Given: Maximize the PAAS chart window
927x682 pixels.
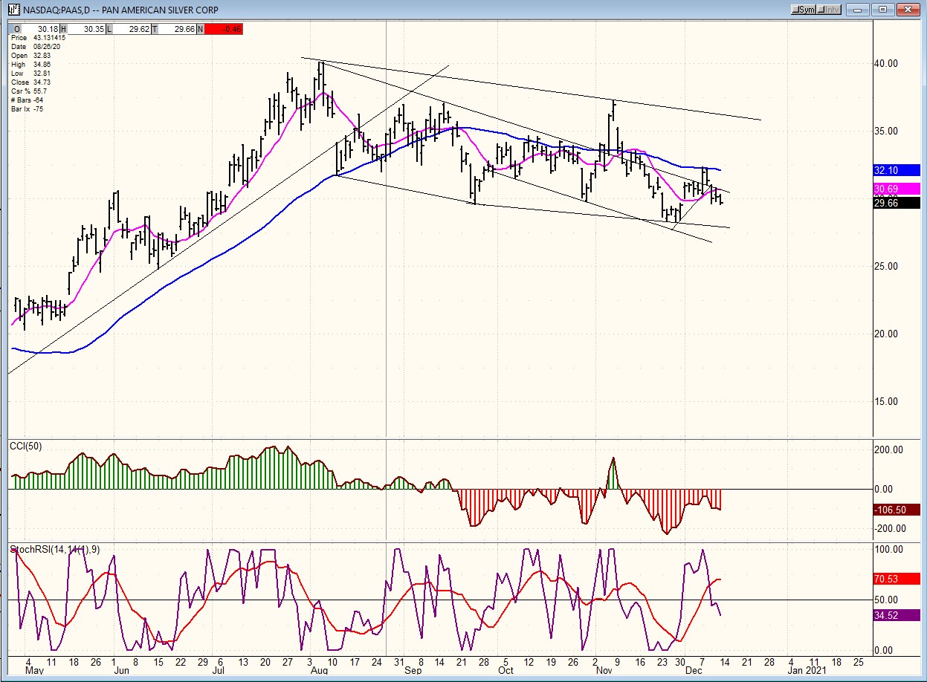Looking at the screenshot, I should [x=883, y=10].
